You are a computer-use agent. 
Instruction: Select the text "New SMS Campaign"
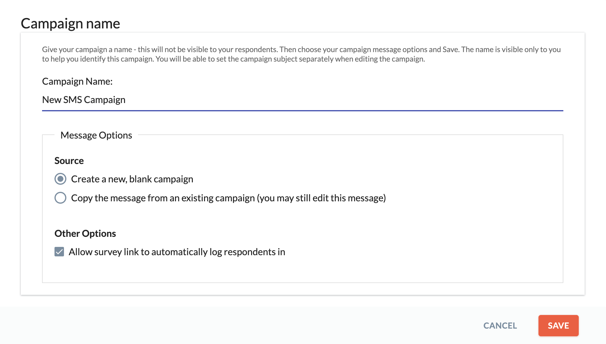pos(84,100)
